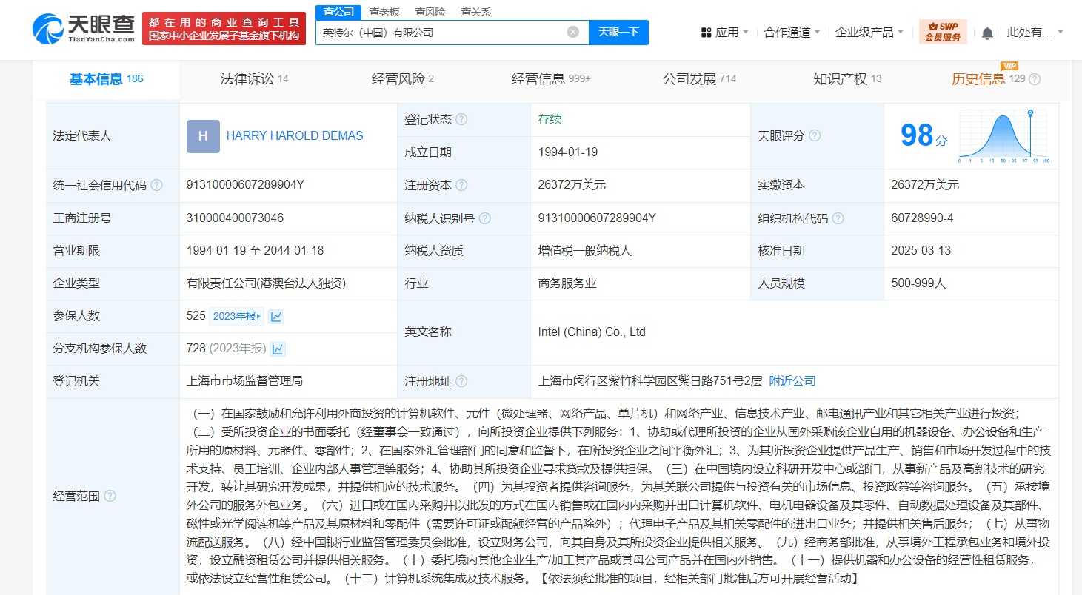Follow the 附近公司 link
Viewport: 1082px width, 595px height.
792,381
